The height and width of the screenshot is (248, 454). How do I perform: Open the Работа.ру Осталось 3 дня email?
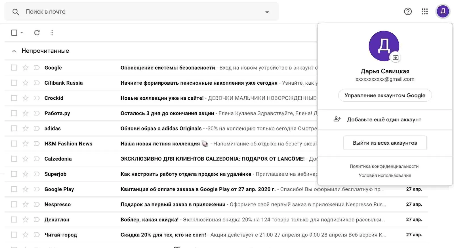point(161,113)
